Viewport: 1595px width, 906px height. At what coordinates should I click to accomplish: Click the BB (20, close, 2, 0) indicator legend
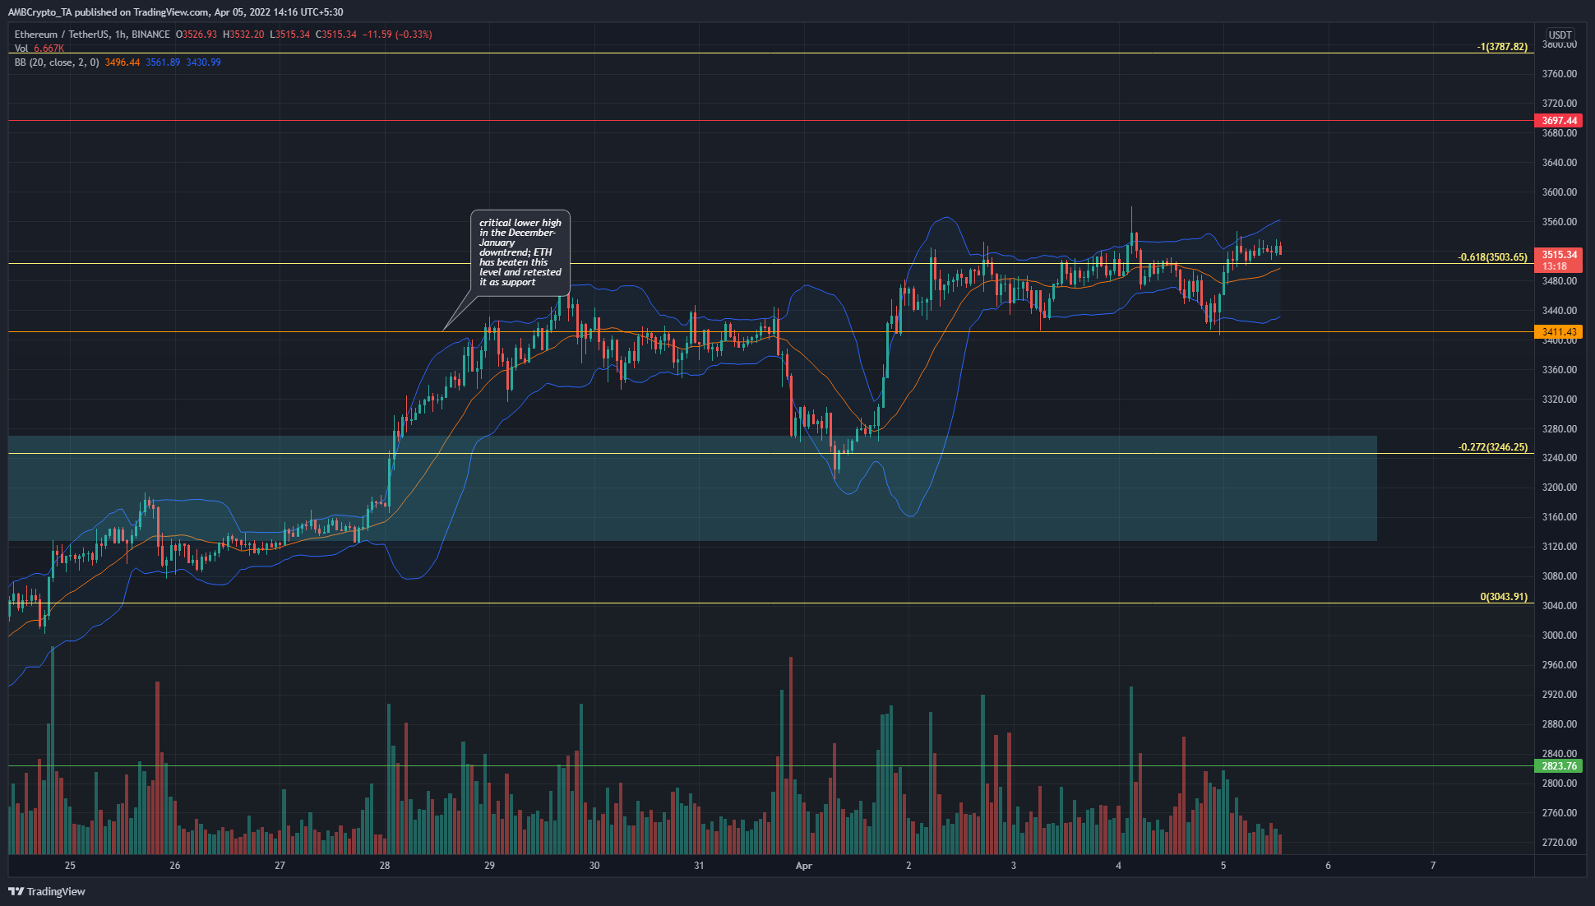[56, 62]
